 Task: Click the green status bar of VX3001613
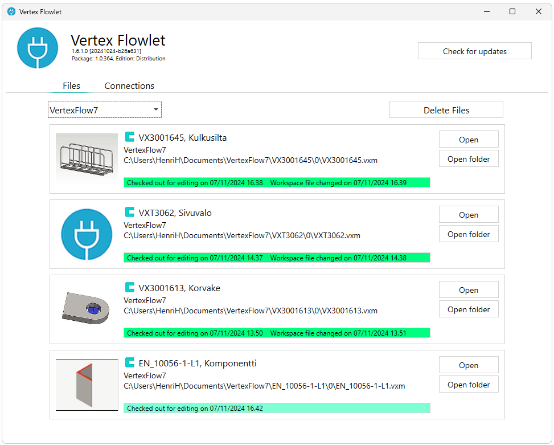click(x=277, y=333)
